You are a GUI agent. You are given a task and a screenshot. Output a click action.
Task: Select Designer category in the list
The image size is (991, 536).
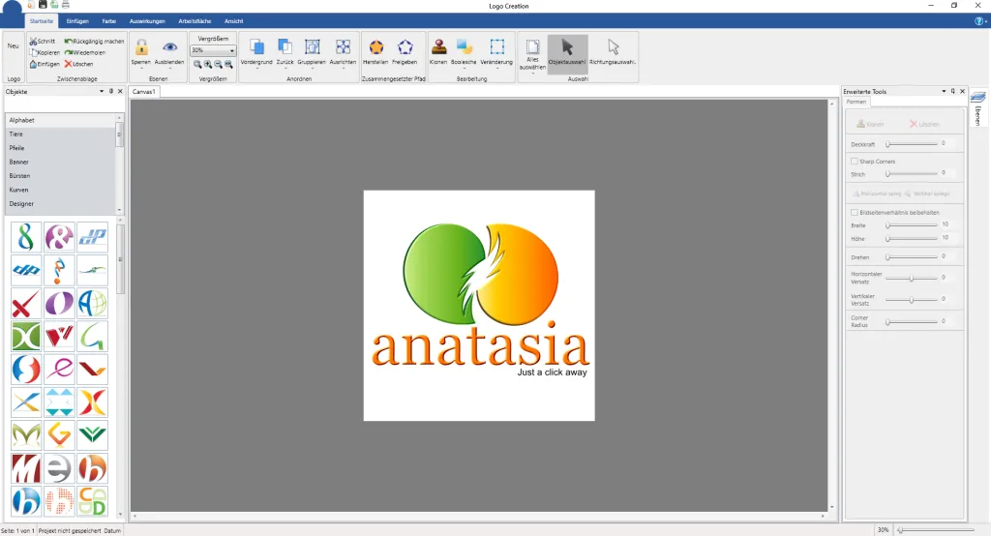coord(61,203)
